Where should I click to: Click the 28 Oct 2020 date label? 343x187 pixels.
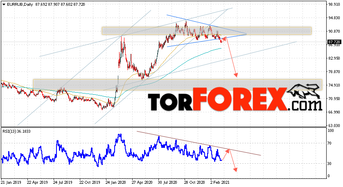194,182
